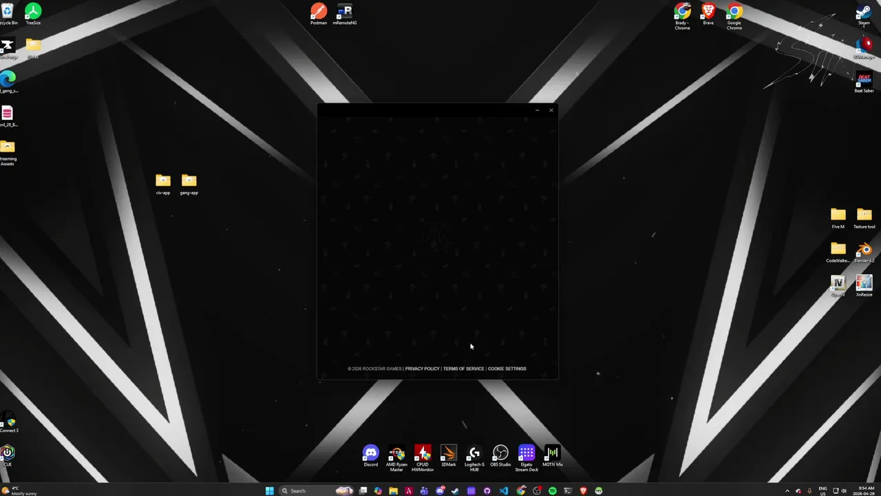Open the iCUE desktop shortcut

pos(8,455)
